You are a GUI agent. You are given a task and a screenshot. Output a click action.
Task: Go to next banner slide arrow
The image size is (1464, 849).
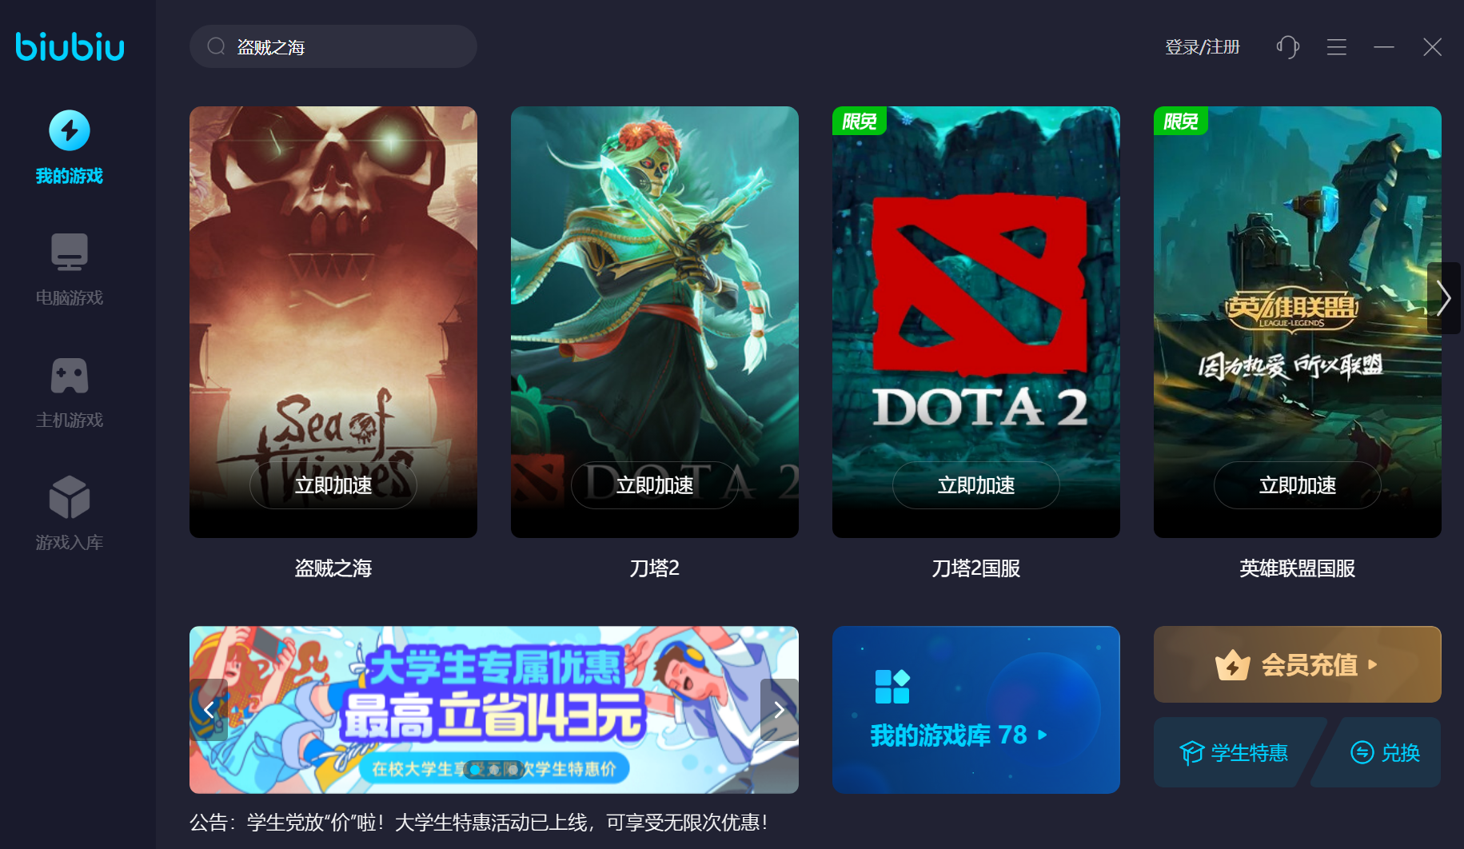tap(780, 710)
